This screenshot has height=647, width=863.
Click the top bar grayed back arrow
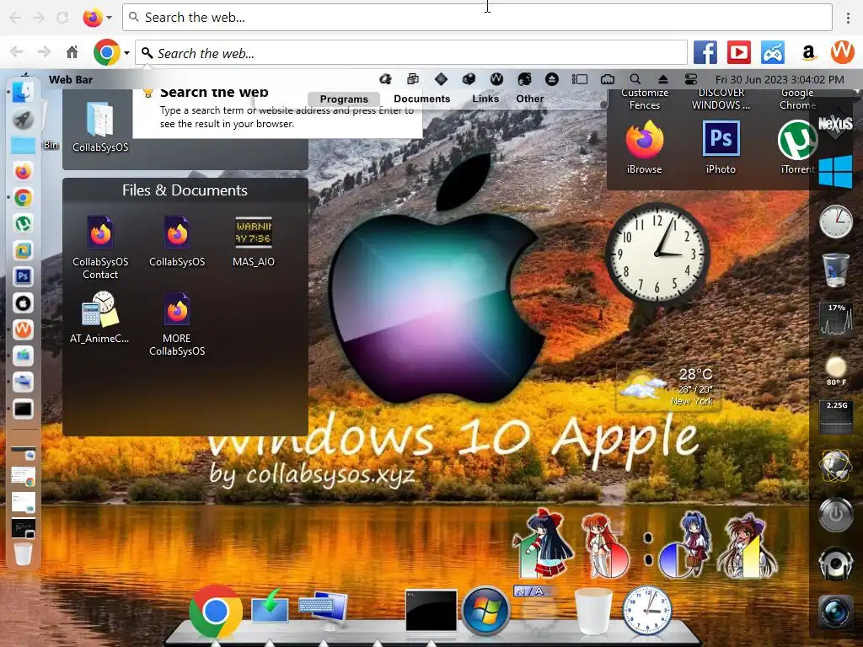[x=15, y=18]
